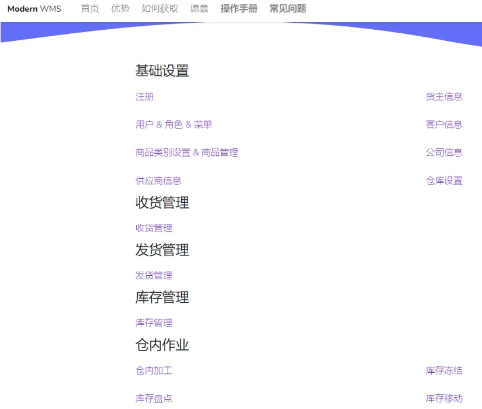This screenshot has width=482, height=409.
Task: Open the 常见问题 menu item
Action: pos(287,9)
